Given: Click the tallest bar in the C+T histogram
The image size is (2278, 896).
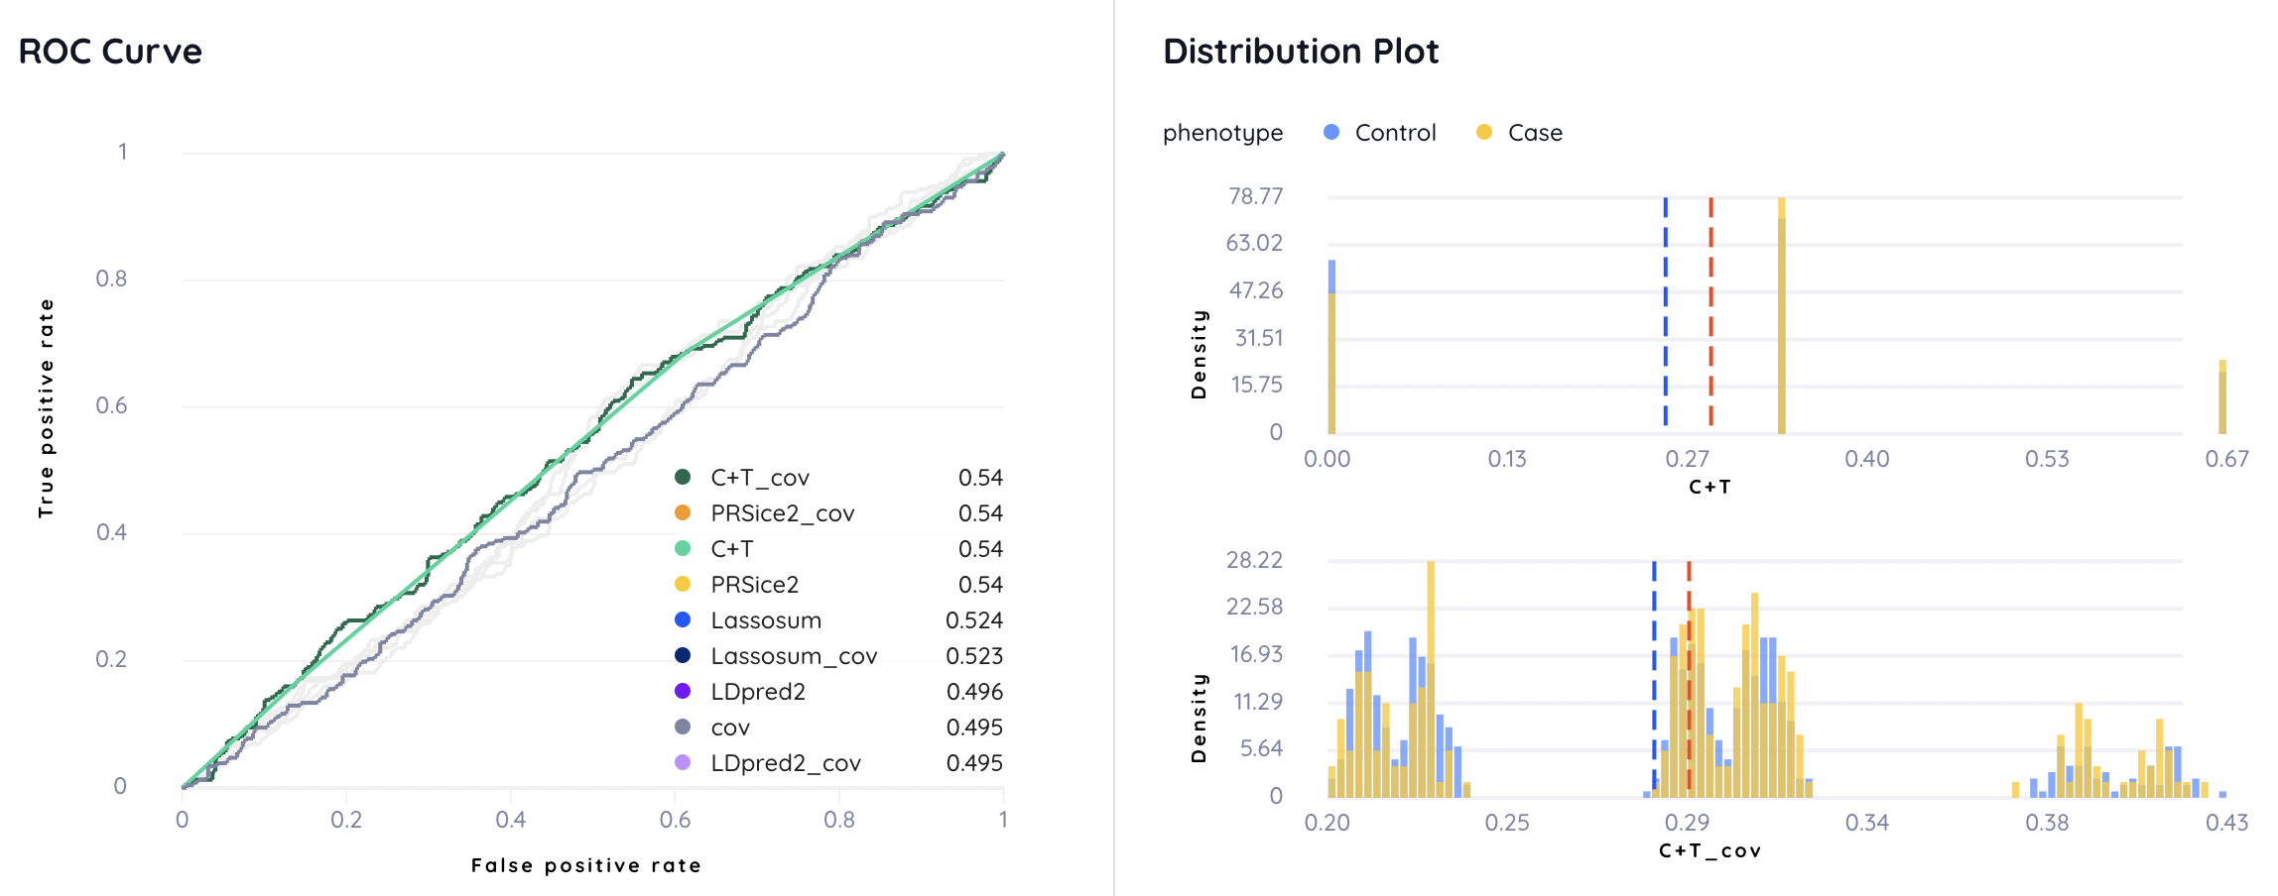Looking at the screenshot, I should tap(1782, 315).
